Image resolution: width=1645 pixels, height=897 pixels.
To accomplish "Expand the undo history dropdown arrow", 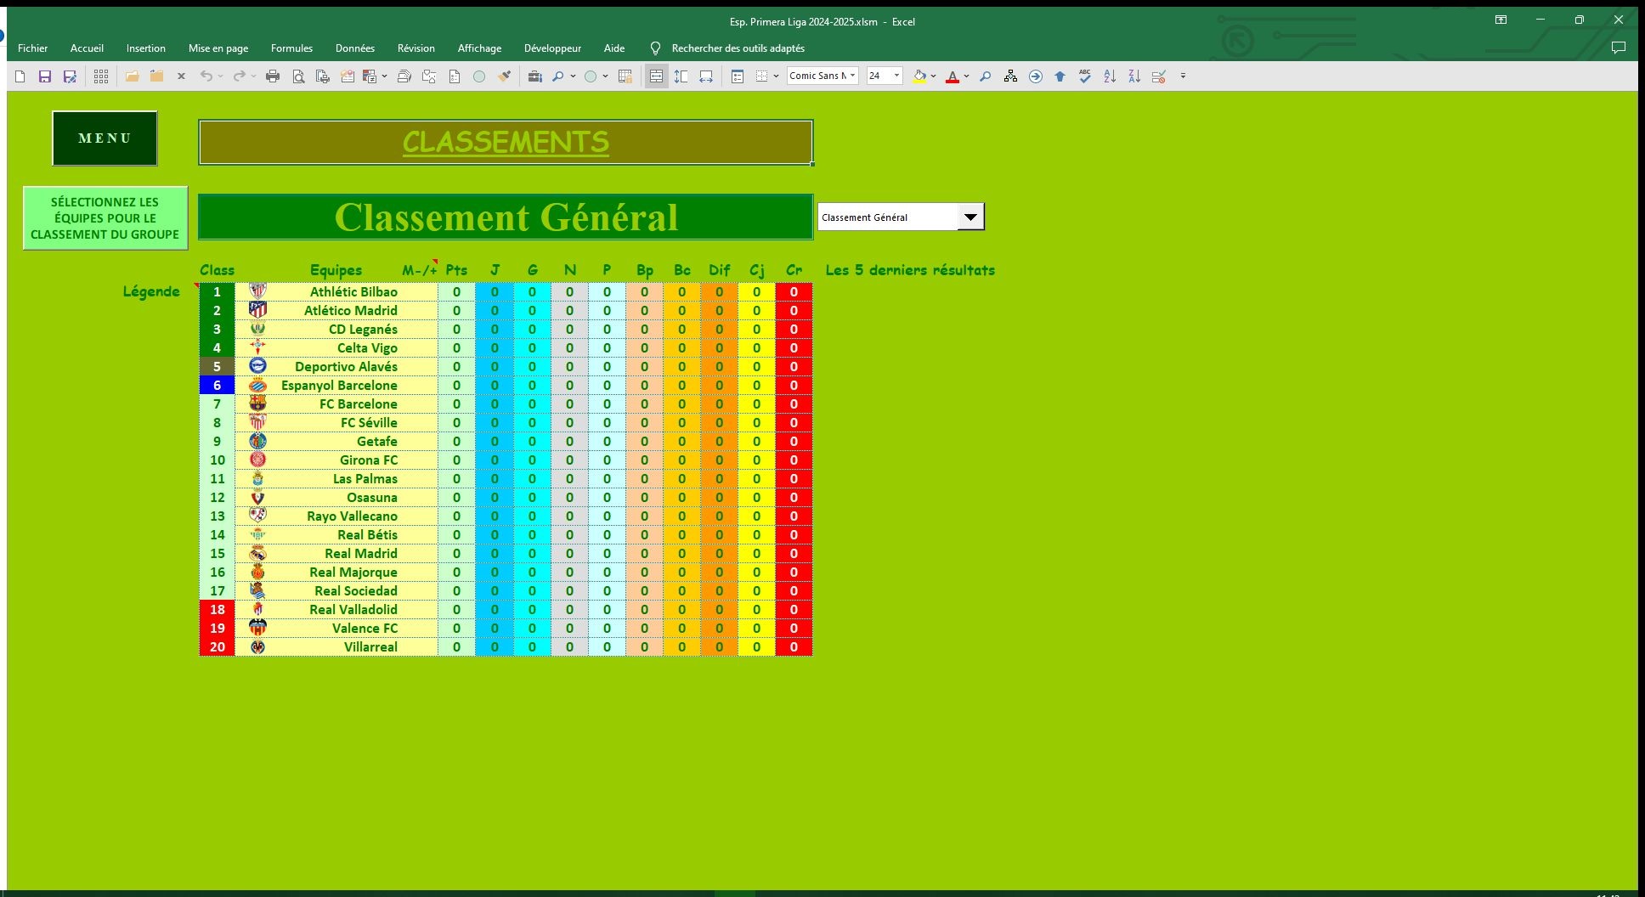I will point(220,76).
